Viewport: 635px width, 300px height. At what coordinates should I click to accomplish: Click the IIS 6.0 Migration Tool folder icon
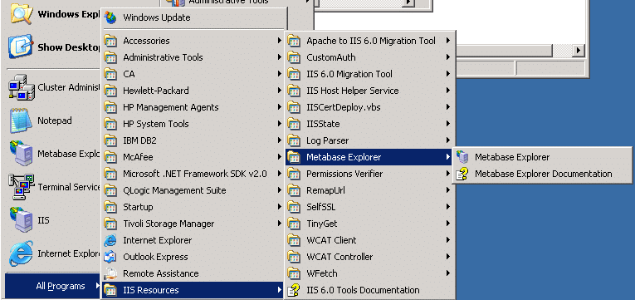coord(294,74)
